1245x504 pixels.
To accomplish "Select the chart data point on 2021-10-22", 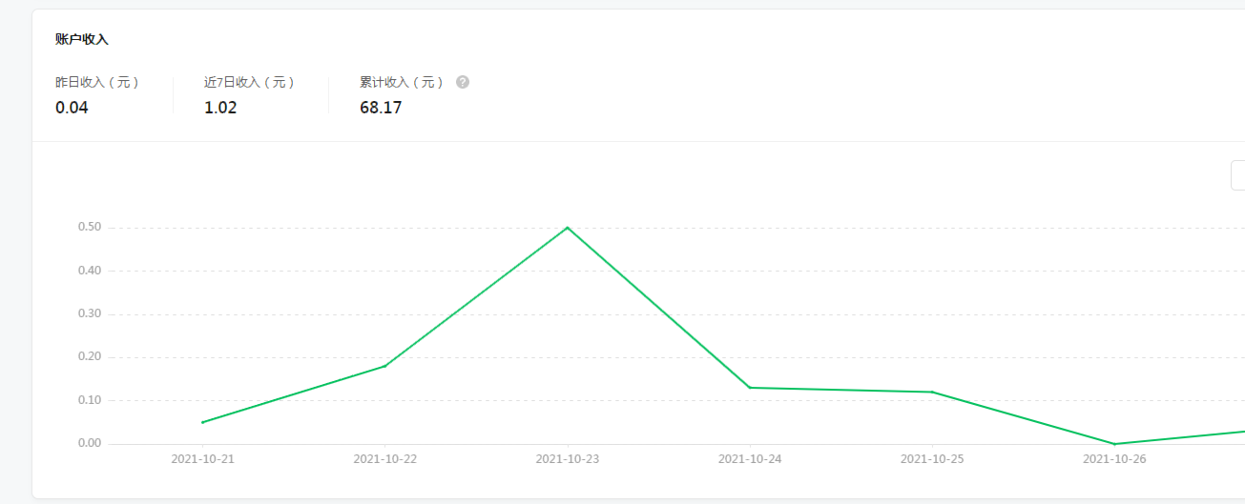I will (x=385, y=366).
